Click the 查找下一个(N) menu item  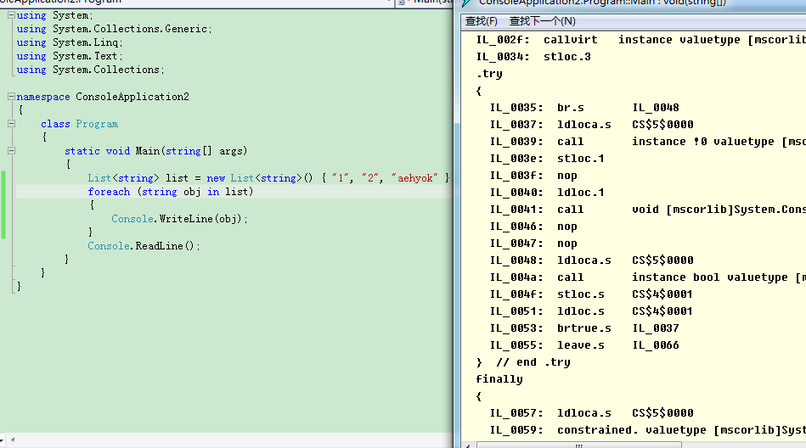(x=543, y=21)
